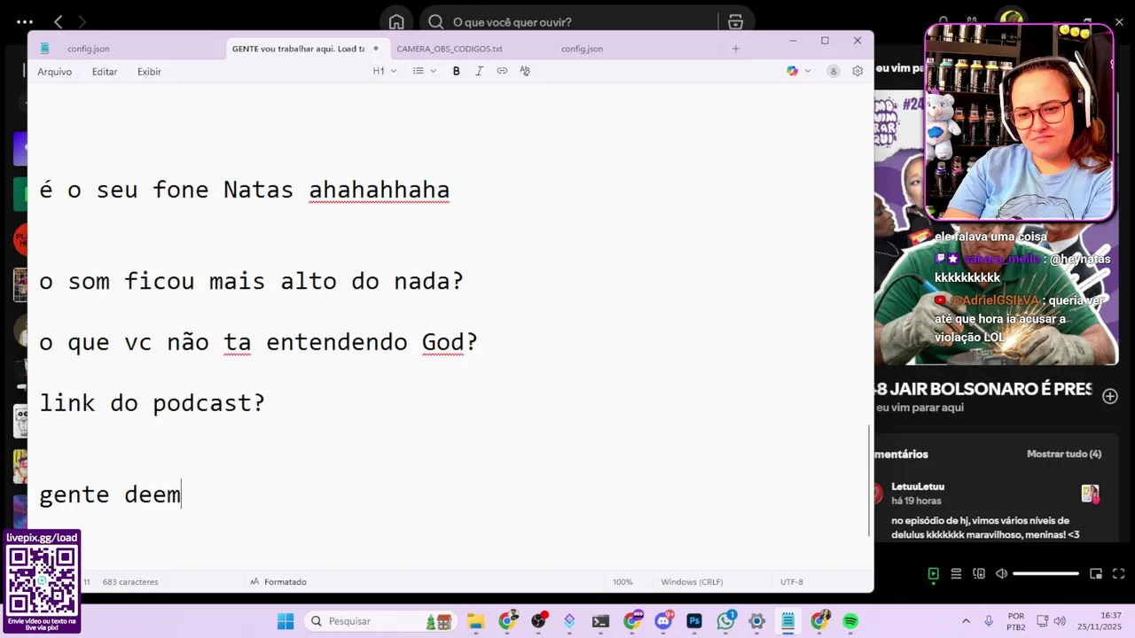
Task: Click the 683 caracteres status text
Action: point(130,582)
